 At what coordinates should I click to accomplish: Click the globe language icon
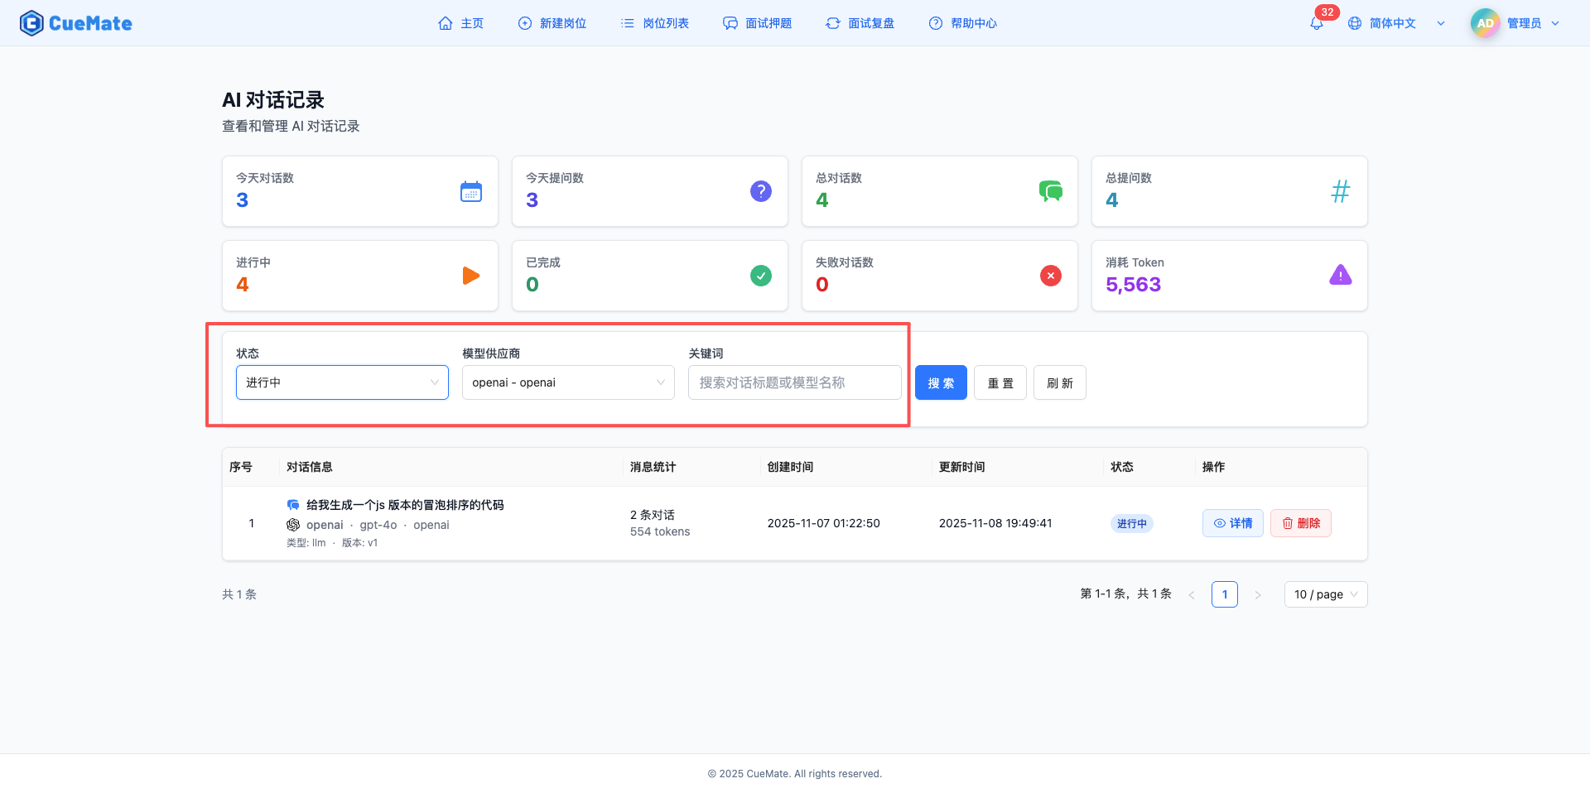pos(1355,23)
